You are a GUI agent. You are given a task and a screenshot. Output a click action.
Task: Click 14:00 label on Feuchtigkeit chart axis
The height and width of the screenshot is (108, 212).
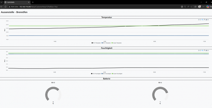coord(54,72)
